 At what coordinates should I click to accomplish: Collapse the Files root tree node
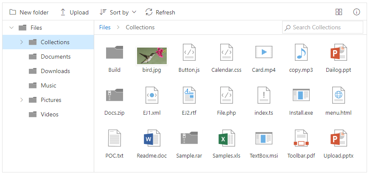click(x=11, y=28)
